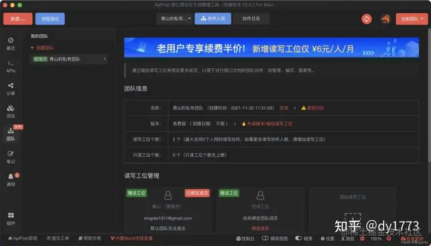Image resolution: width=431 pixels, height=246 pixels.
Task: Click the 添加读写工位 add seat card
Action: tap(353, 210)
